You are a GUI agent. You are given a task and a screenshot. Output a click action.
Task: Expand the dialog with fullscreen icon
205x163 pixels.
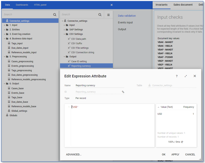point(186,76)
